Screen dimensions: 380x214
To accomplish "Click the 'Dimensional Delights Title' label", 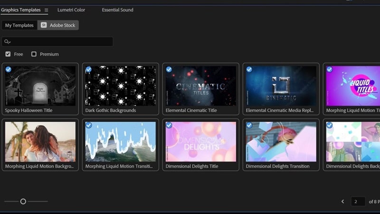I will pyautogui.click(x=192, y=166).
